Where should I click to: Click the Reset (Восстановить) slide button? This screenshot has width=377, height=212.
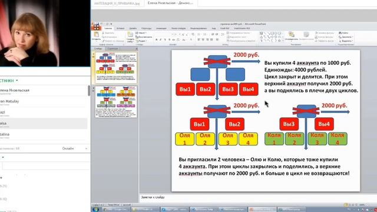click(x=144, y=37)
